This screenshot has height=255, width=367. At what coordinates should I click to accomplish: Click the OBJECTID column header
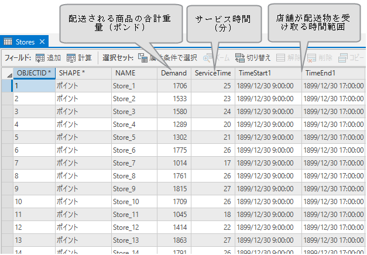coord(33,73)
